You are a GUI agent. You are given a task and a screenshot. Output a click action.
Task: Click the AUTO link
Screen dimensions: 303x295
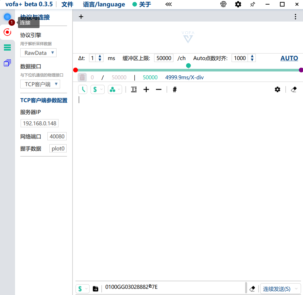(x=289, y=58)
